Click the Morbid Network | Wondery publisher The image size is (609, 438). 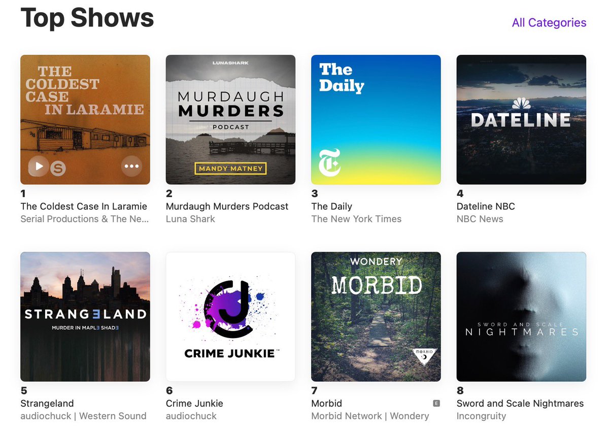(370, 416)
